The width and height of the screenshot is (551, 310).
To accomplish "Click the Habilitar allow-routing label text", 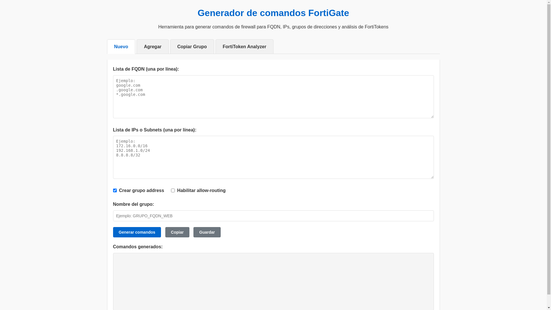I will (201, 191).
